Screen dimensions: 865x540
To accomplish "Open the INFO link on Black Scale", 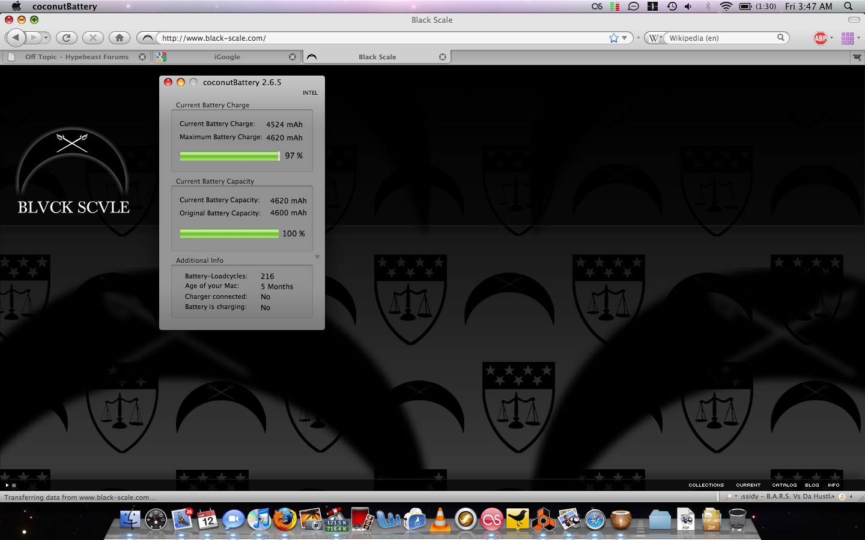I will [834, 485].
